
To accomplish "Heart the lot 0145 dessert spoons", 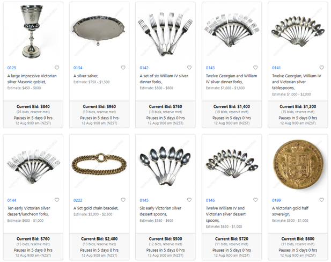I will pyautogui.click(x=189, y=200).
